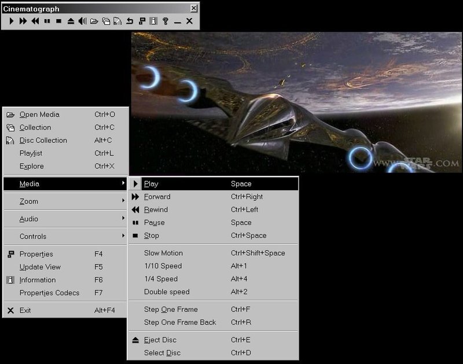Expand the Media submenu

pos(65,184)
